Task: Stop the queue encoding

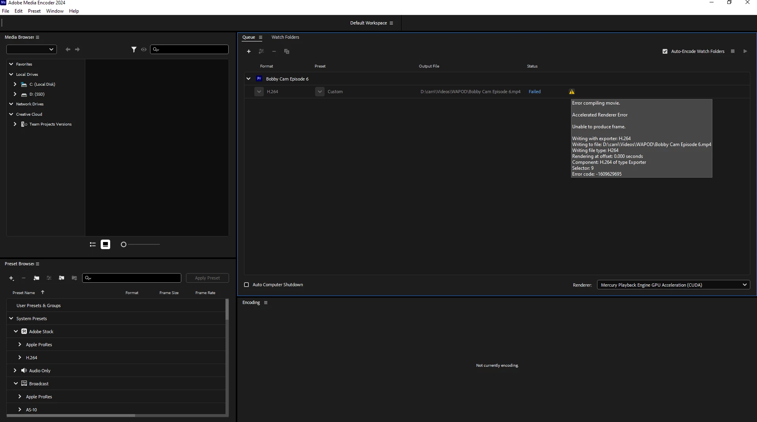Action: pyautogui.click(x=733, y=51)
